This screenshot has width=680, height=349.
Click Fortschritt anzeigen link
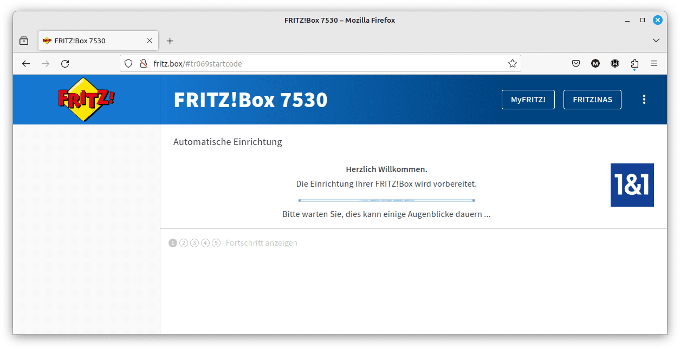click(x=262, y=243)
